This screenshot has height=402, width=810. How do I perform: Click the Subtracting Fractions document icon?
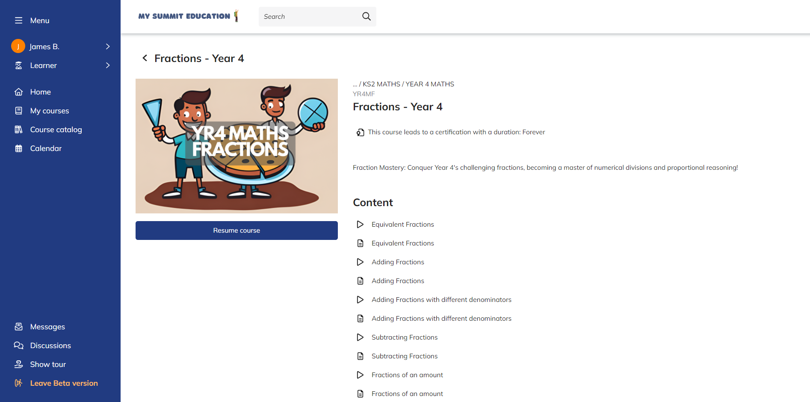tap(360, 356)
